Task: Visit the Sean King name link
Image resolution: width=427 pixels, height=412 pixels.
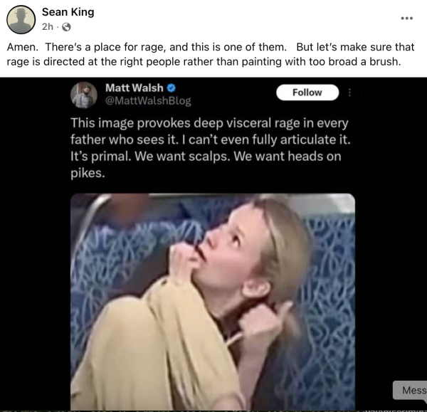Action: (x=68, y=12)
